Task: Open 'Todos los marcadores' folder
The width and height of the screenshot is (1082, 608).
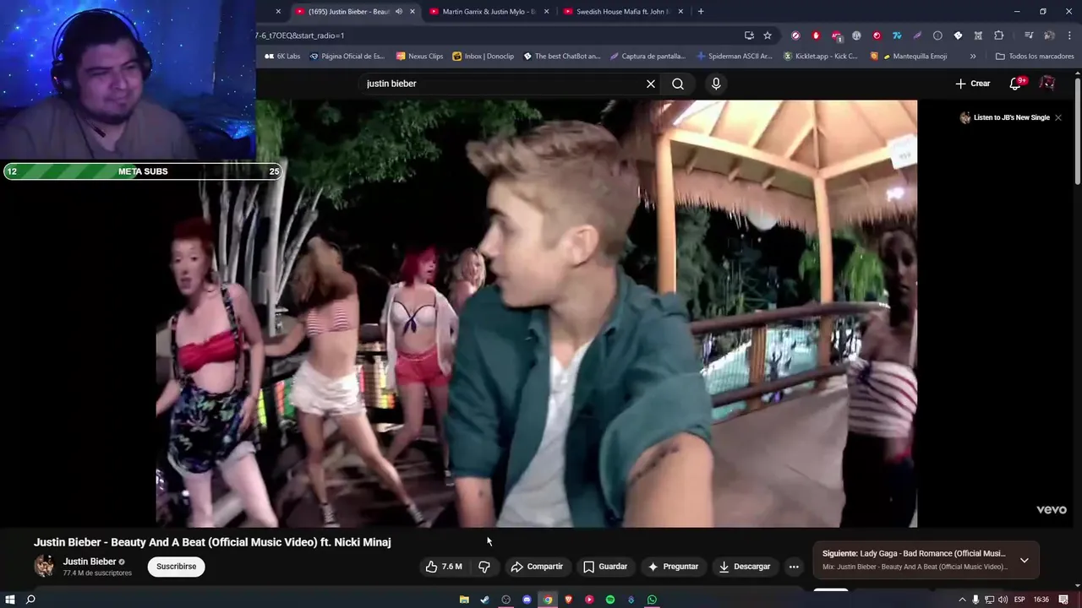Action: tap(1034, 56)
